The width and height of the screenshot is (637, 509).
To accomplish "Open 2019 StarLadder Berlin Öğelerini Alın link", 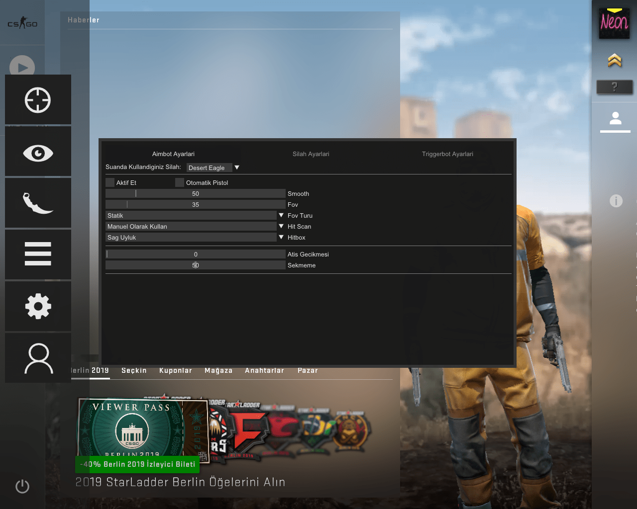I will coord(180,482).
